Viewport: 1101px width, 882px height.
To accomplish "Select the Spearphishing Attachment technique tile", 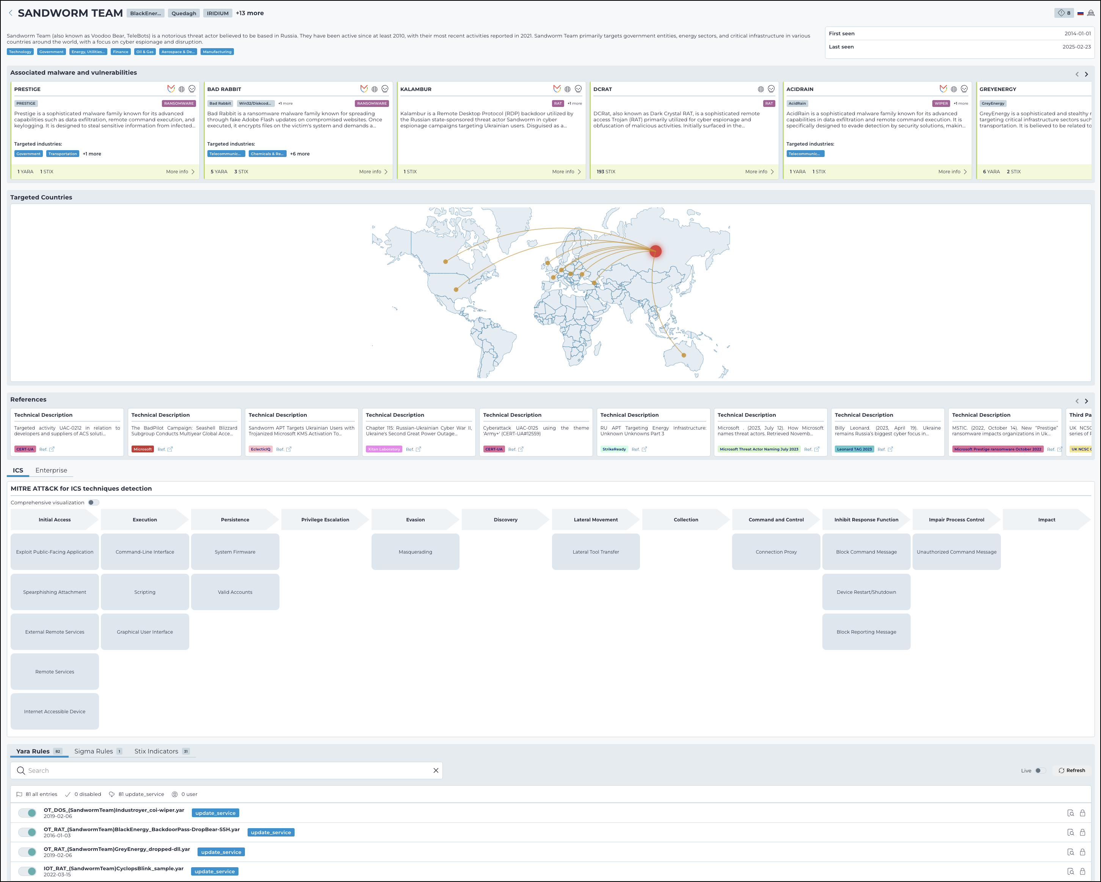I will [x=55, y=592].
